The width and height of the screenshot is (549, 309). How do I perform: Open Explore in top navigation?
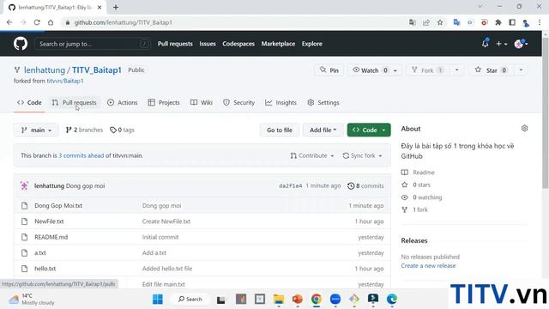[x=312, y=44]
